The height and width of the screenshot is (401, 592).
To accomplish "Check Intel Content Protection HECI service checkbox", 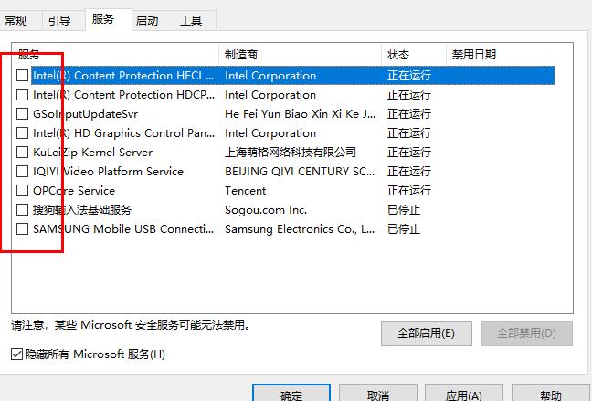I will 23,76.
